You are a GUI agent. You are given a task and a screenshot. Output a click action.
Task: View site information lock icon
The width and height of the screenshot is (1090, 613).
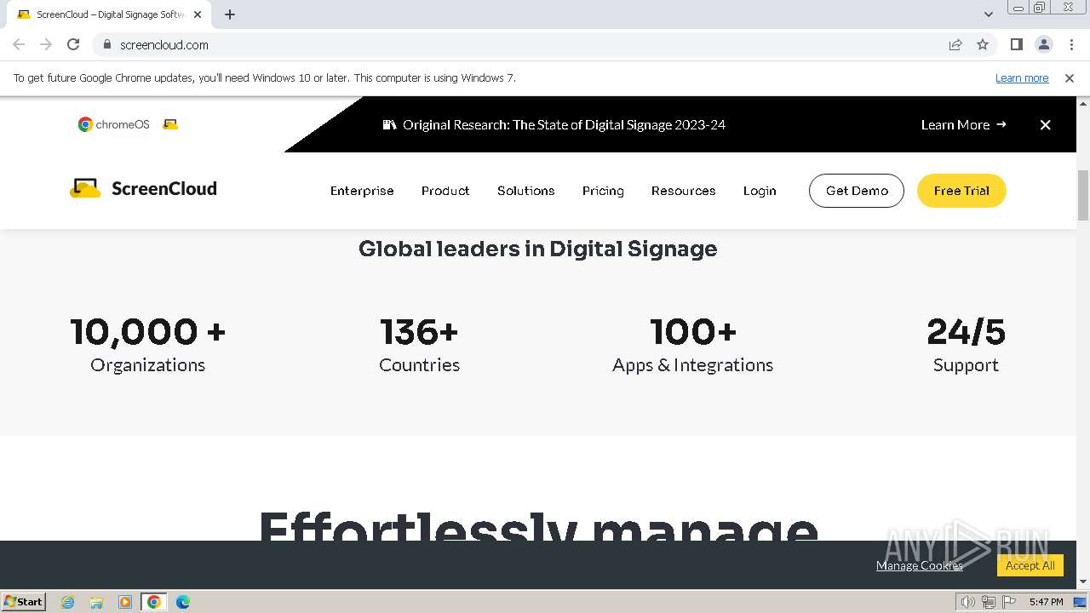[x=106, y=44]
